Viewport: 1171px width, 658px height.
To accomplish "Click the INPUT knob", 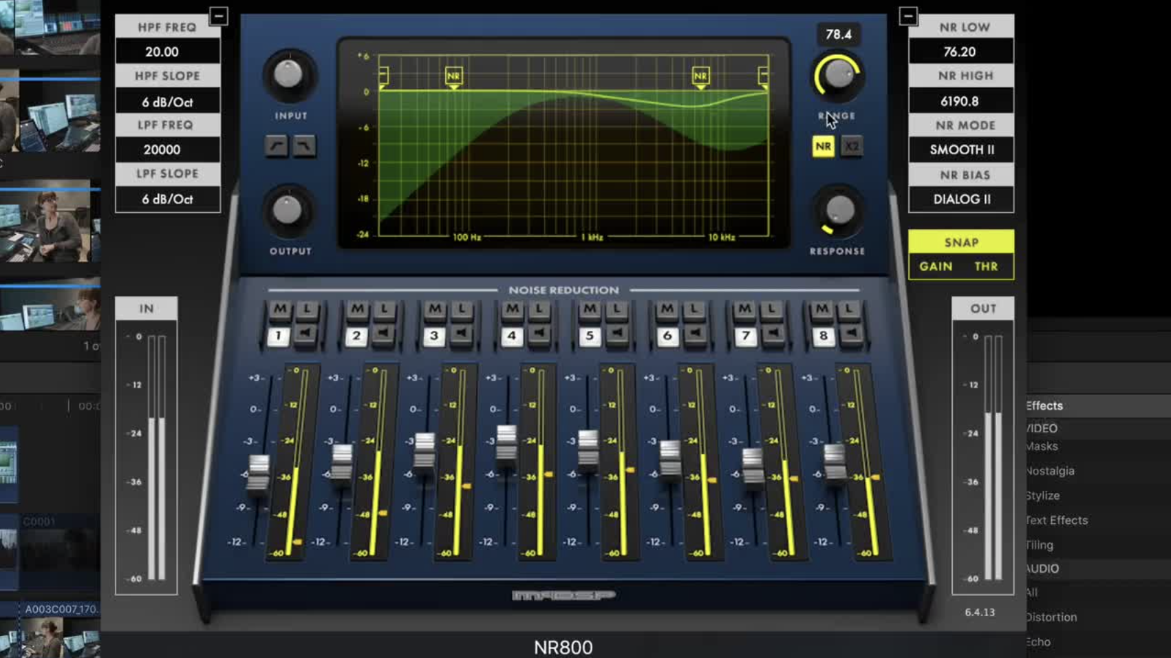I will point(289,75).
